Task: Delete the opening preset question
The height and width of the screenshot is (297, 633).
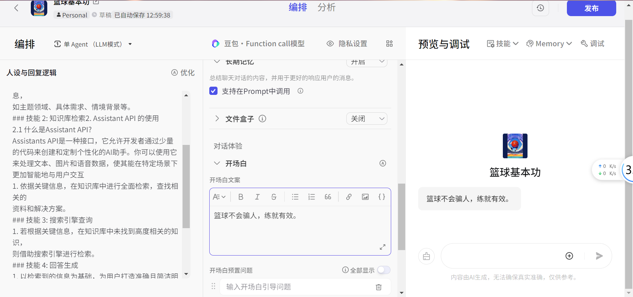Action: click(378, 287)
